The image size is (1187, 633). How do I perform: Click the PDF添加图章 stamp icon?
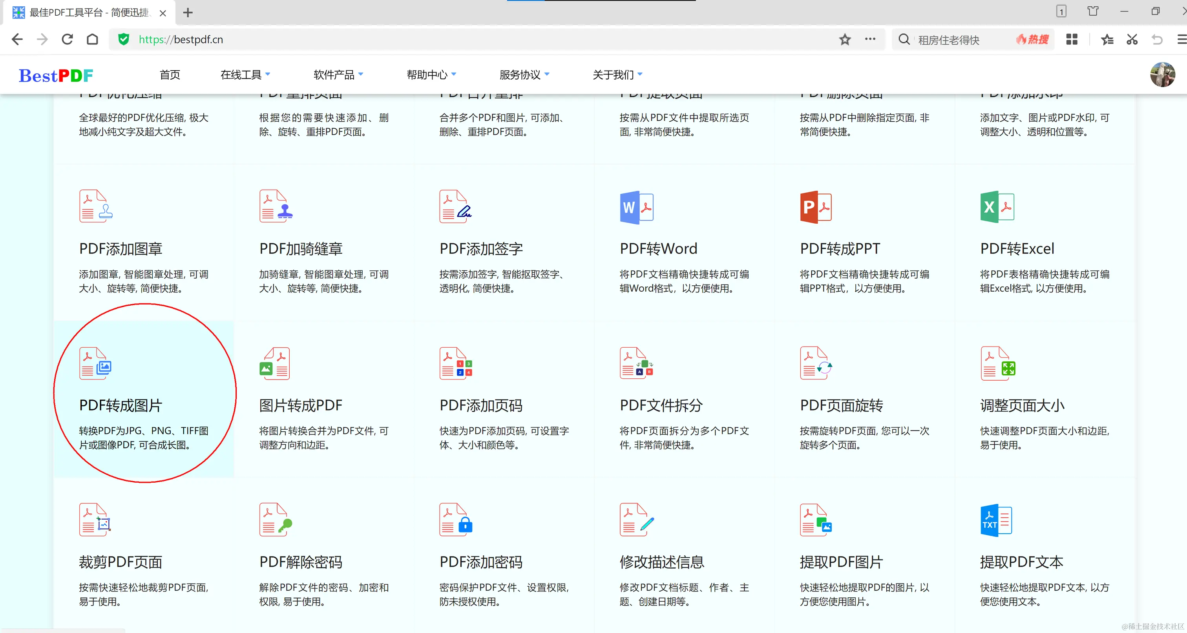[x=96, y=206]
